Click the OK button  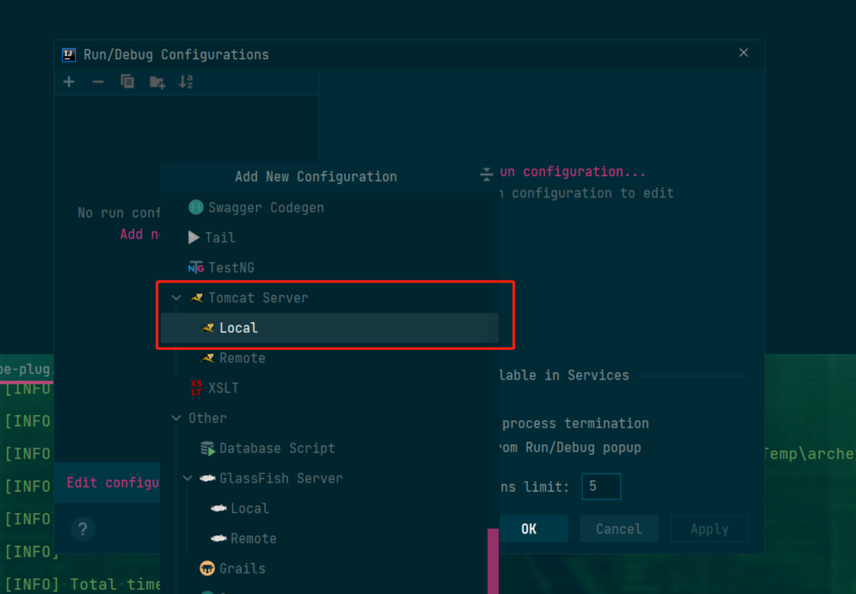[529, 529]
